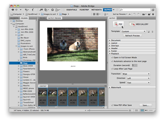Disable View PDF After Save
The width and height of the screenshot is (160, 120).
click(x=112, y=105)
